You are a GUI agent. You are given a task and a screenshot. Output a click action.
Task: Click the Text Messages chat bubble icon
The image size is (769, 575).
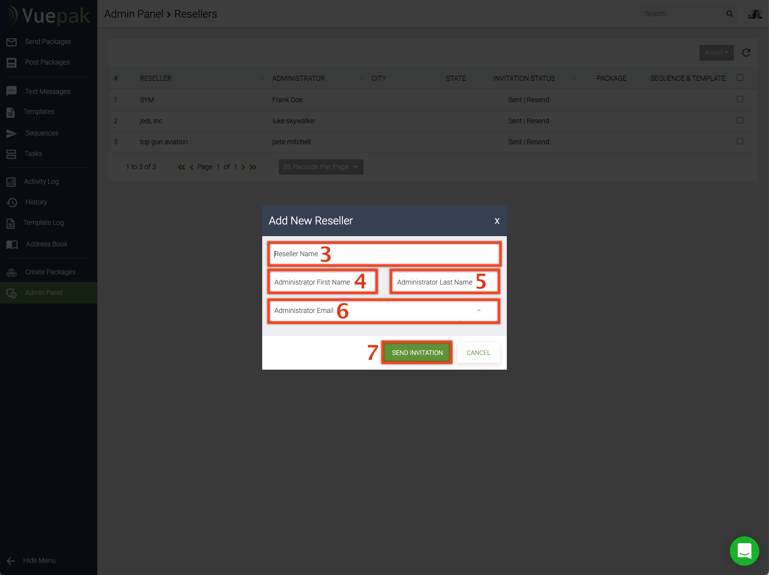tap(12, 91)
